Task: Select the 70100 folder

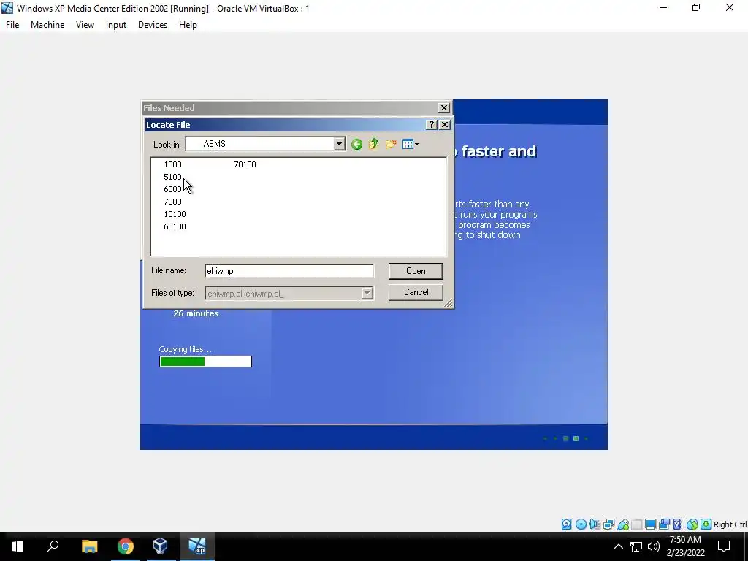Action: (245, 164)
